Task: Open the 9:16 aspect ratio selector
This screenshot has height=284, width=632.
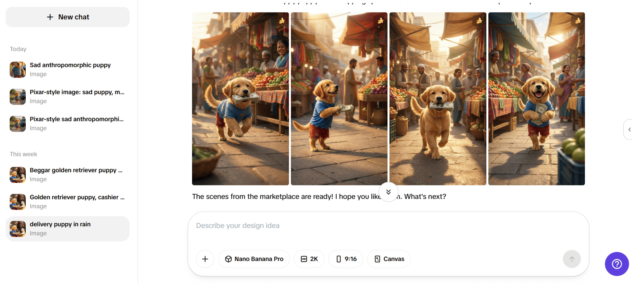Action: click(346, 259)
